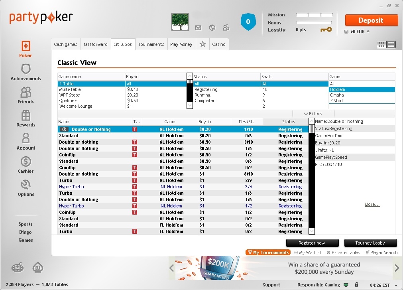Click the orange Deposit button

point(371,20)
